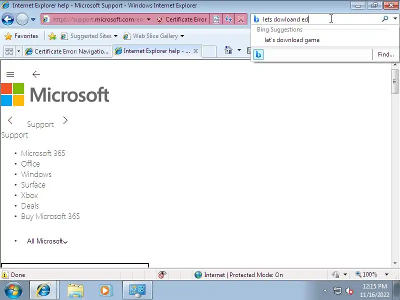This screenshot has height=300, width=400.
Task: Stop loading with the red X icon
Action: 240,19
